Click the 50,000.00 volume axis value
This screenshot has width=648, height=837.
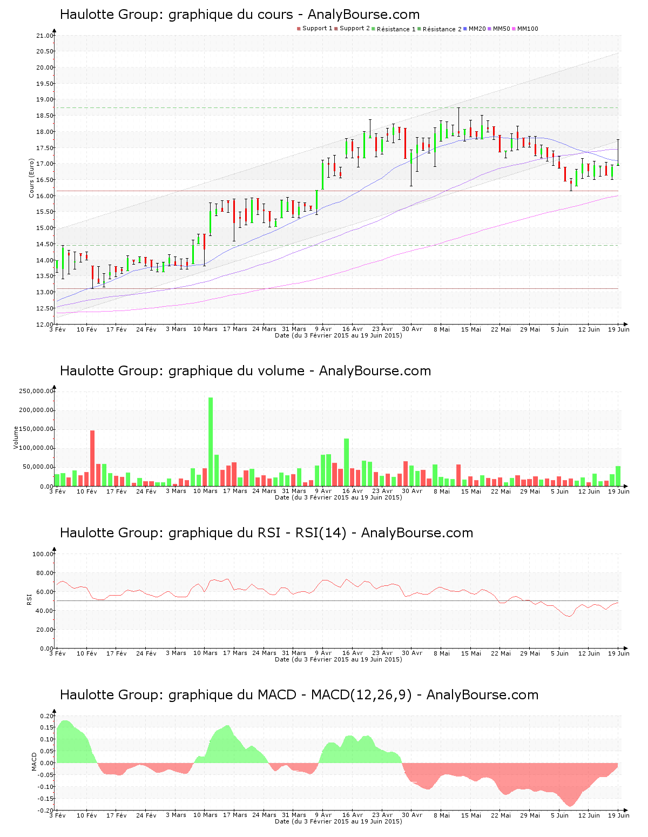(x=38, y=467)
